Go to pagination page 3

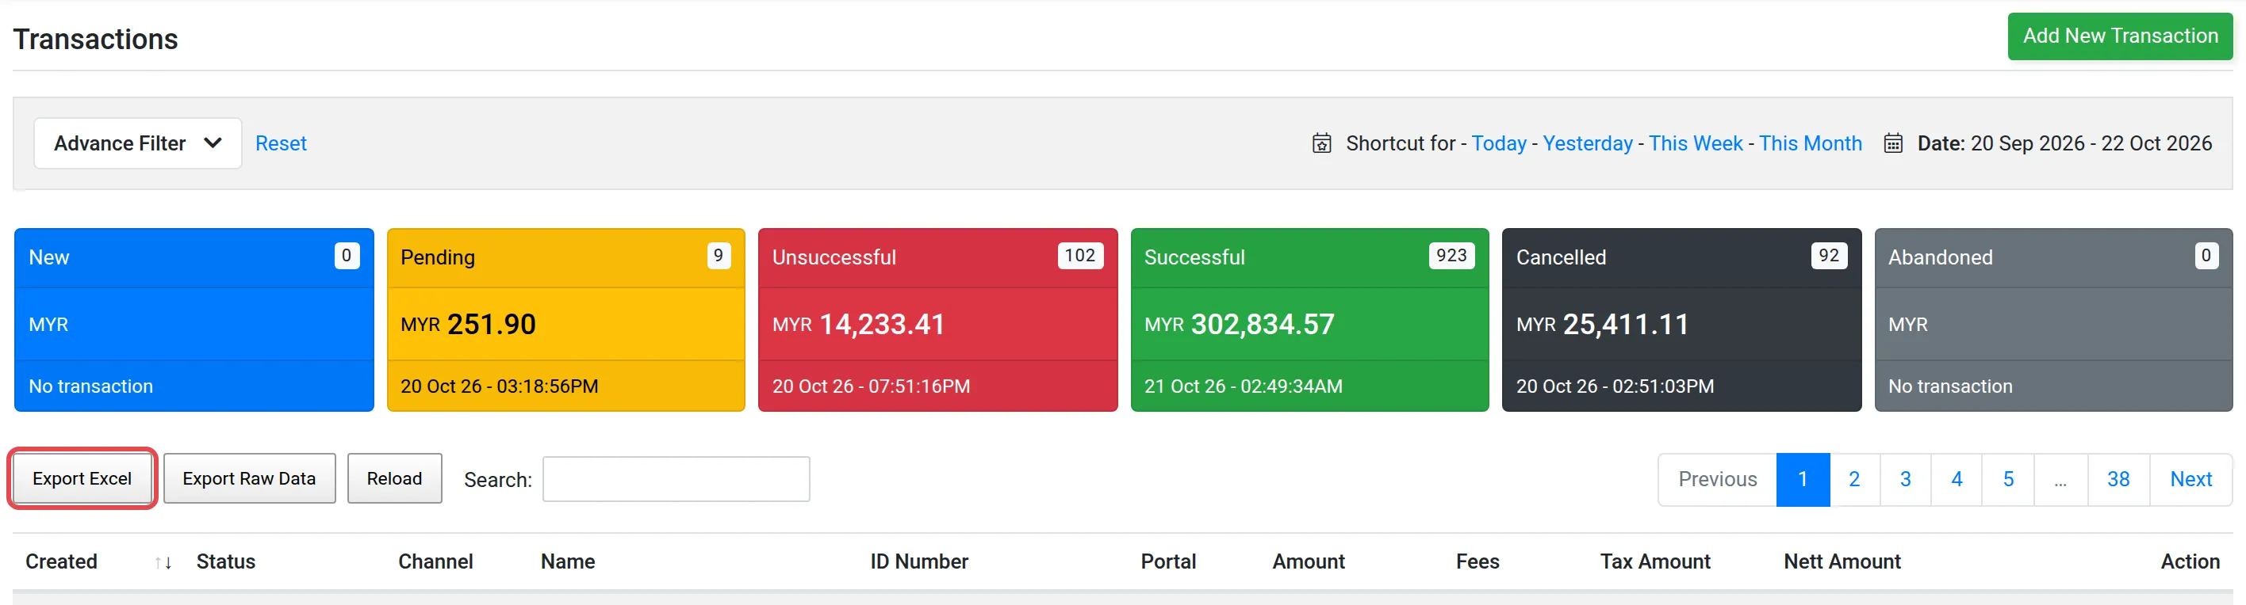tap(1906, 480)
